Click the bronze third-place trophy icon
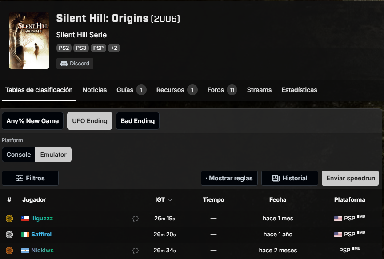Viewport: 384px width, 259px height. click(x=9, y=251)
